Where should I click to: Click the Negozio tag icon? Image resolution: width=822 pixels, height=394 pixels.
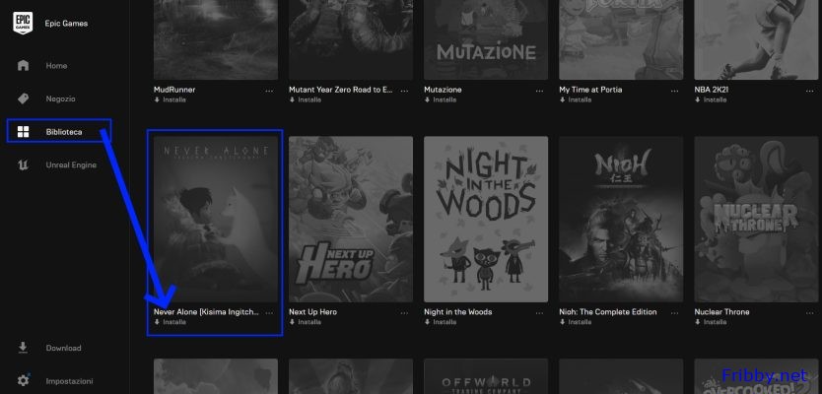(x=24, y=98)
